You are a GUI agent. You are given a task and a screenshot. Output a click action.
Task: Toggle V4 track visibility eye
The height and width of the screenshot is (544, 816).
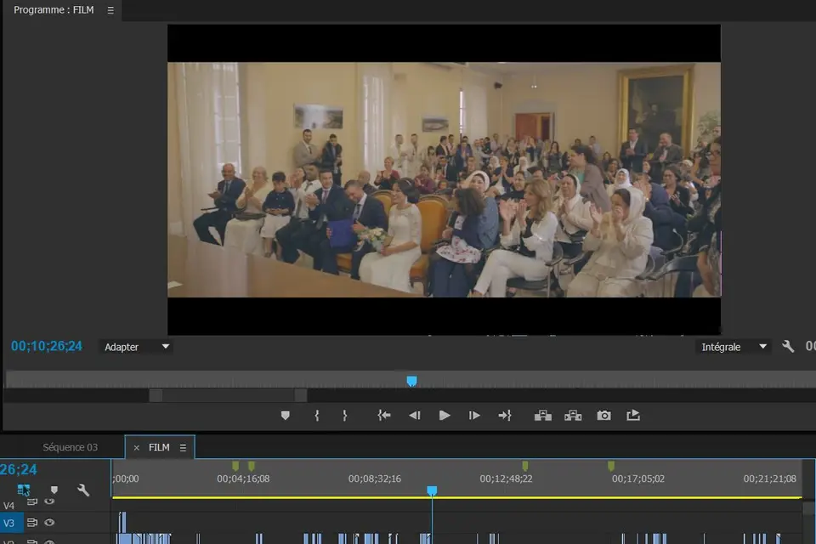[49, 502]
